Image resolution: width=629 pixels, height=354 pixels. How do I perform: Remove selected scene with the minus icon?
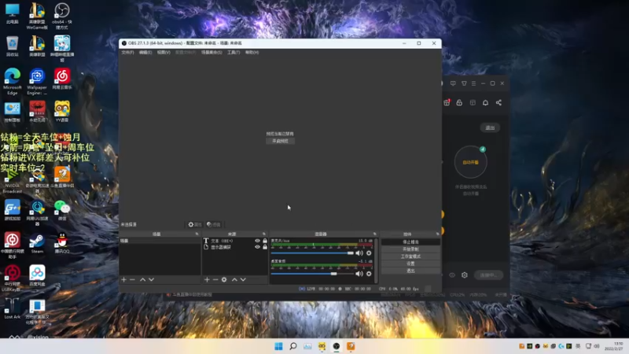tap(132, 279)
